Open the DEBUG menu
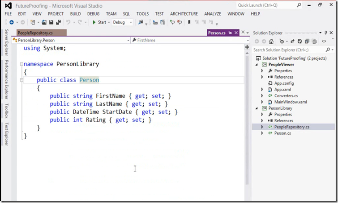338x203 pixels. click(x=93, y=14)
